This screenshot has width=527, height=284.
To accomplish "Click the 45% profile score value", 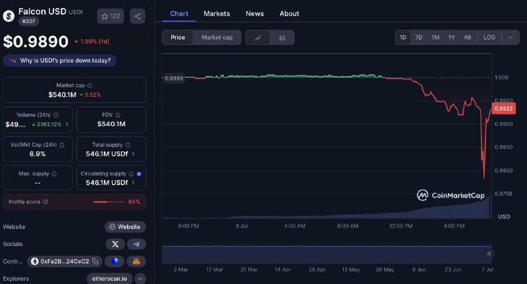I will click(134, 202).
